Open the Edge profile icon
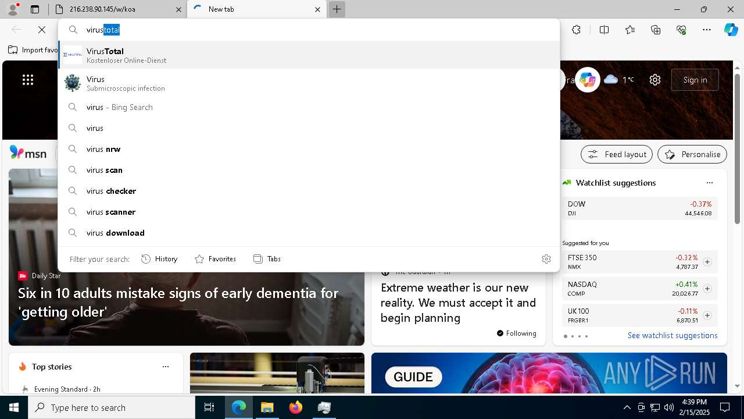The height and width of the screenshot is (419, 744). [13, 9]
